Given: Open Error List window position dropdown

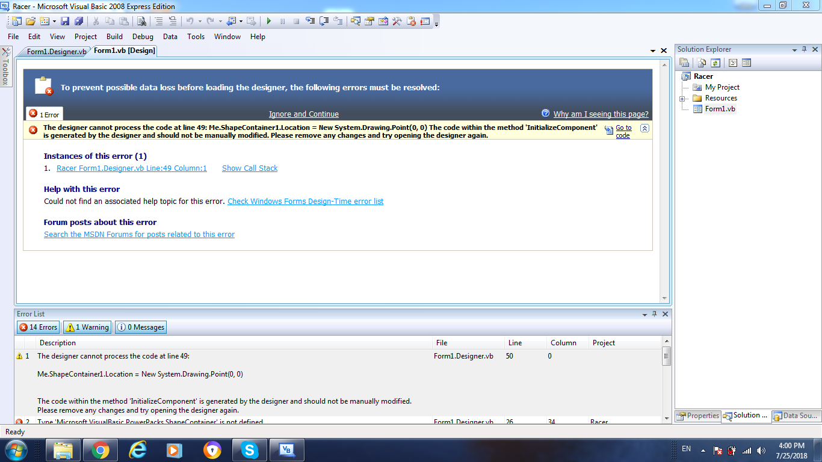Looking at the screenshot, I should click(644, 314).
